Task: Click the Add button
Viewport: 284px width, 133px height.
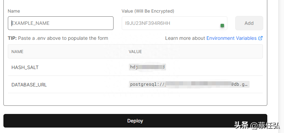Action: (x=249, y=23)
